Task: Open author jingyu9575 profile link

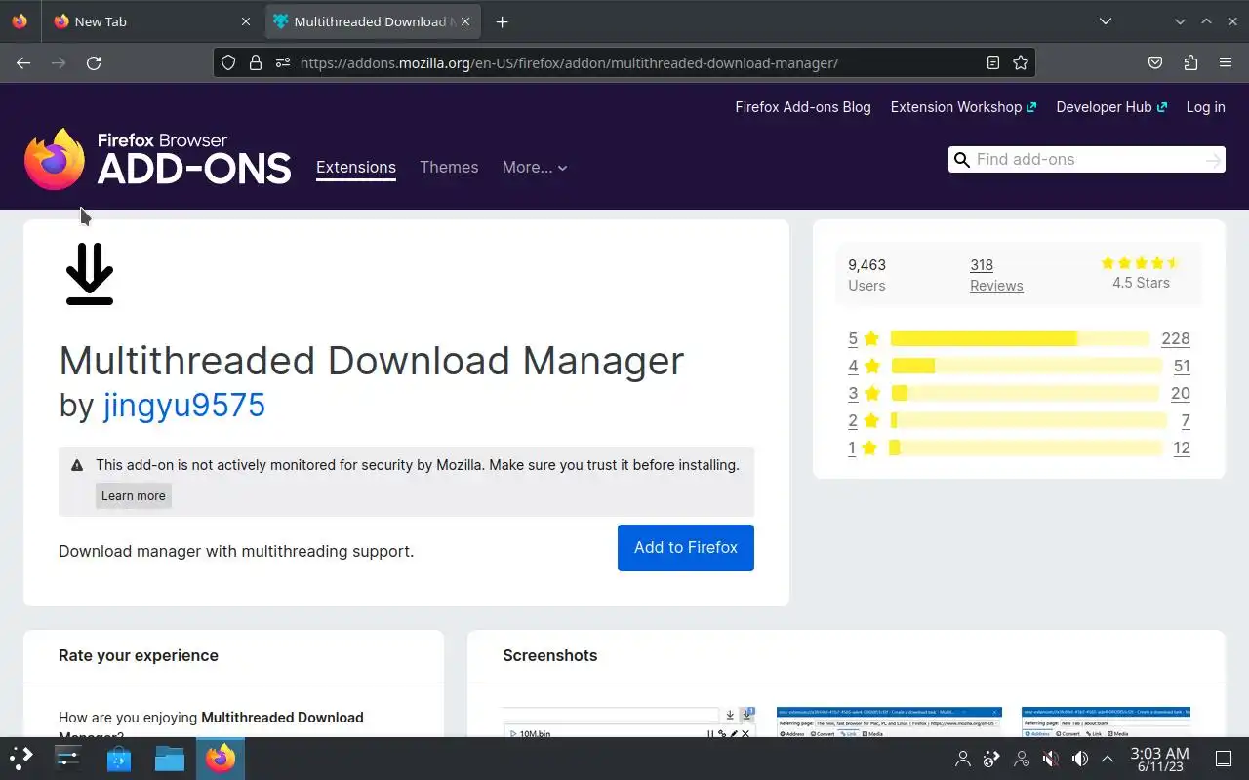Action: [x=184, y=405]
